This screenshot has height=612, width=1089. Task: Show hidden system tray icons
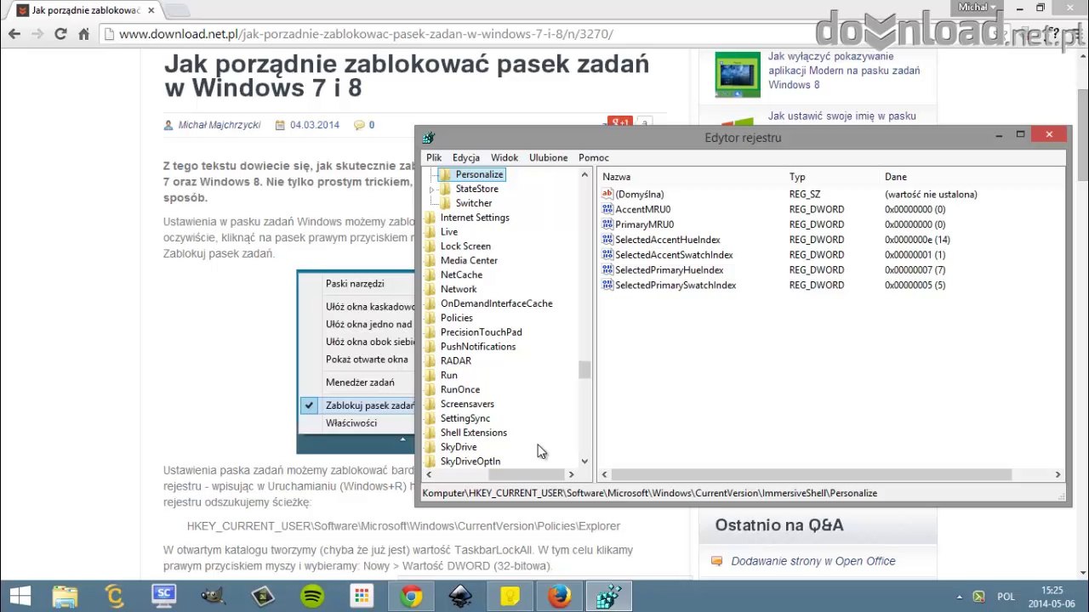(x=960, y=597)
